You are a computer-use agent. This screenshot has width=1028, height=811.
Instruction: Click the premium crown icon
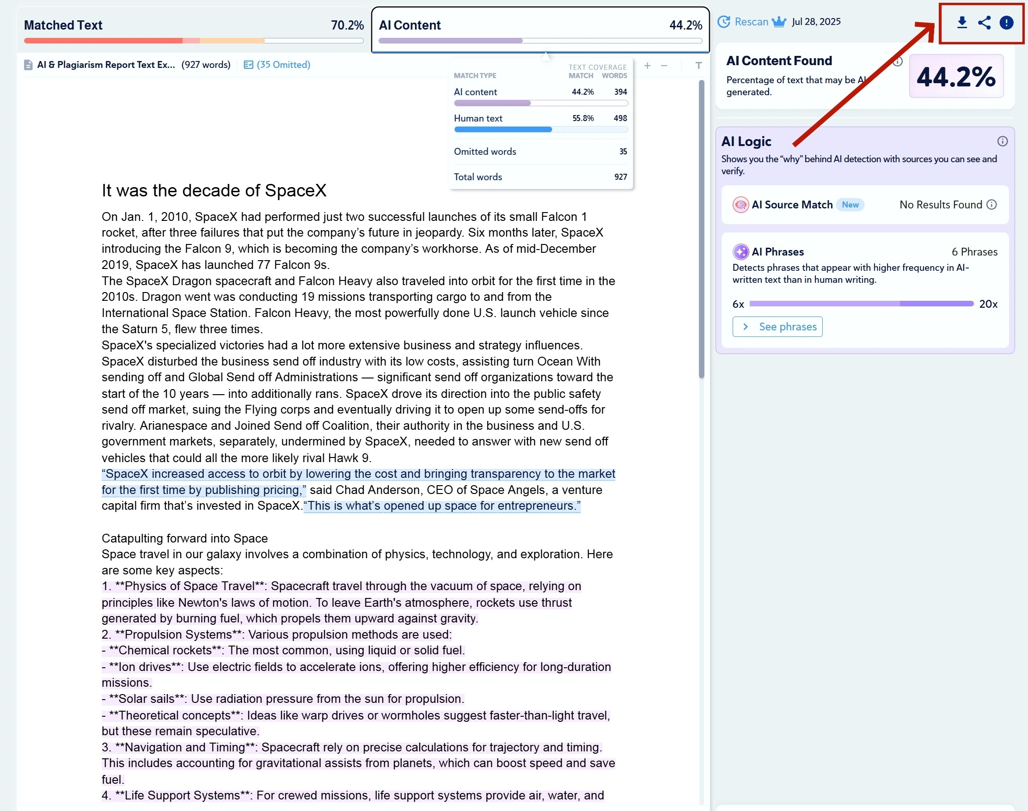(x=779, y=22)
